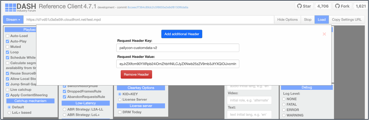Click the Low-Latency section header

click(85, 103)
